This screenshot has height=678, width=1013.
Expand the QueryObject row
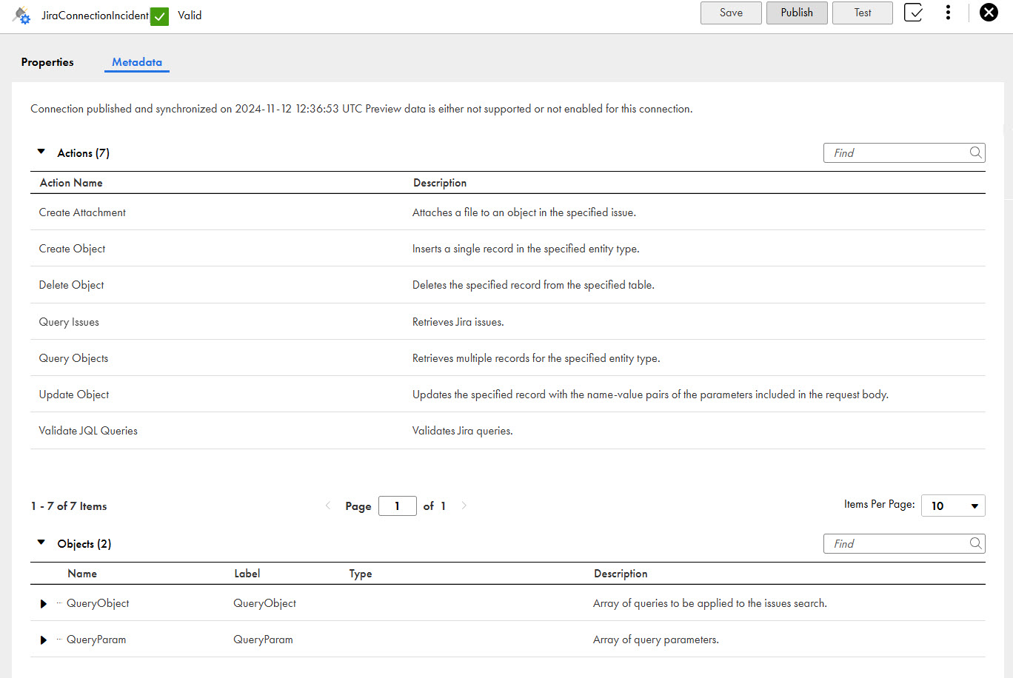point(44,604)
